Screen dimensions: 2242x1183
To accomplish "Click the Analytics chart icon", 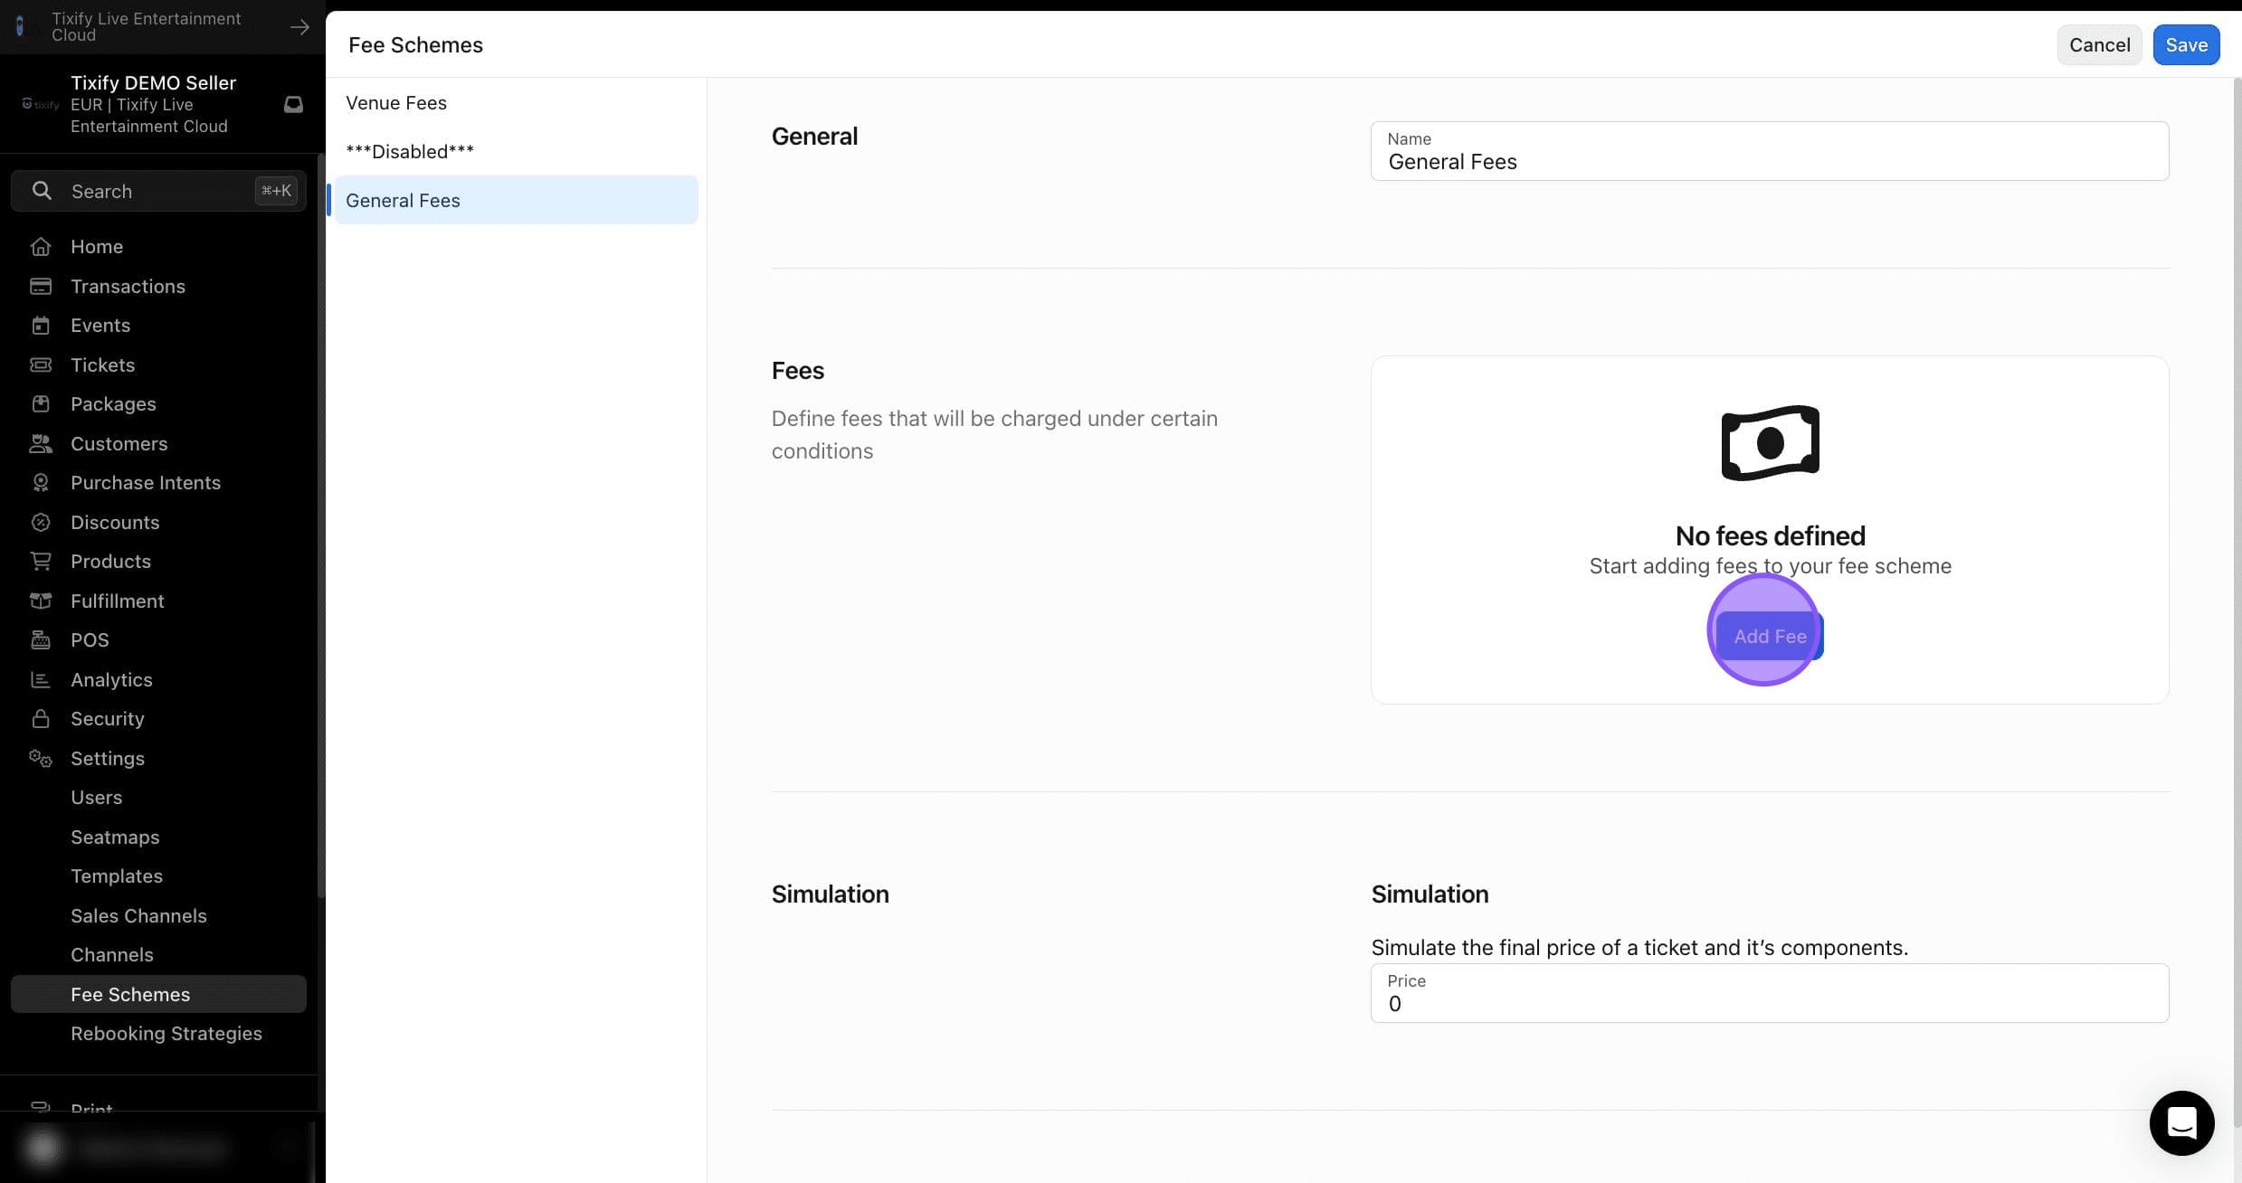I will click(41, 680).
